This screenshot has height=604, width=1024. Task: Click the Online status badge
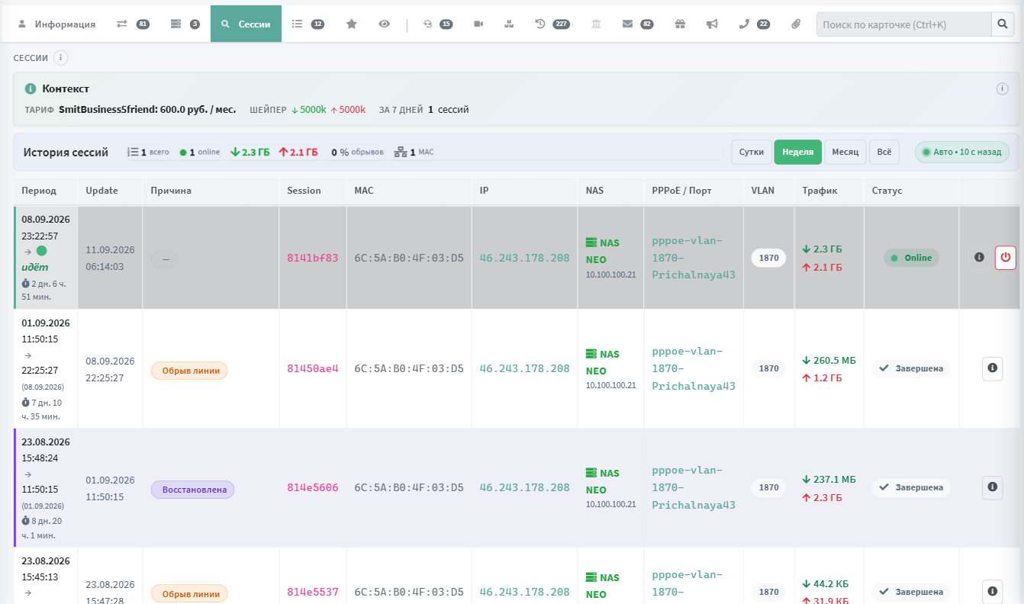coord(911,258)
